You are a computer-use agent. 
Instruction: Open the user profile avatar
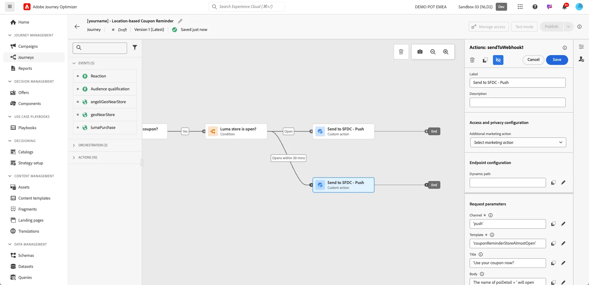pos(579,7)
